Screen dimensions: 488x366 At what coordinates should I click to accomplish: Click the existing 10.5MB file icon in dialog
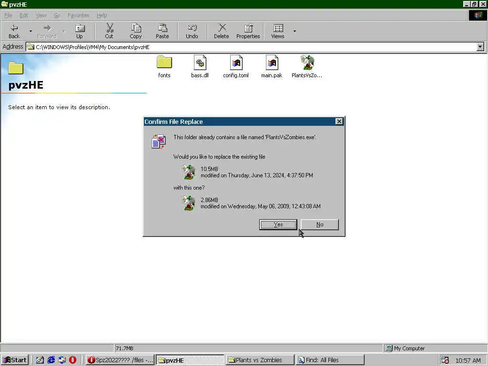(x=189, y=172)
